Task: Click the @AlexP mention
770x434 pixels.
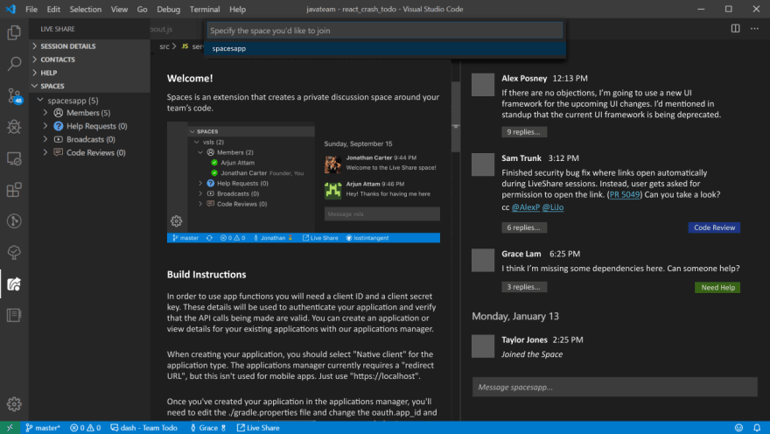Action: [x=526, y=207]
